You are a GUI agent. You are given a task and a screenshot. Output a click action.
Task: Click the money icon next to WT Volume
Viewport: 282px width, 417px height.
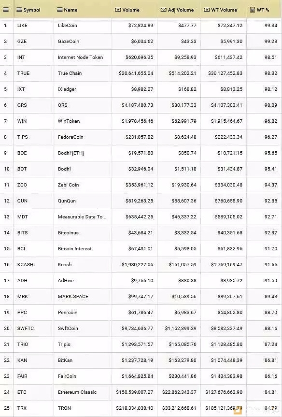click(207, 10)
